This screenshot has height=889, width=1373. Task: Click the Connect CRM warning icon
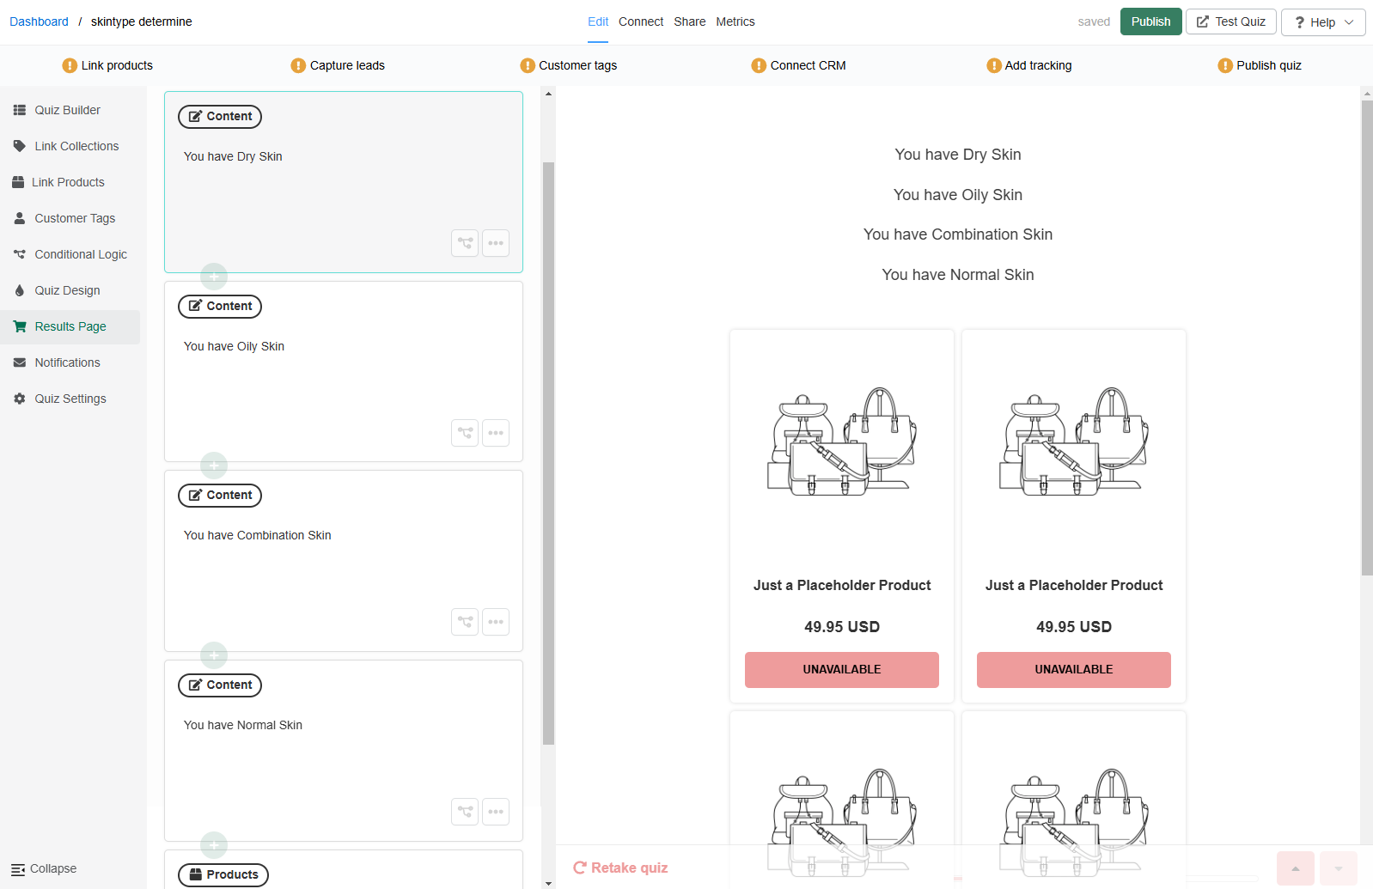point(759,65)
